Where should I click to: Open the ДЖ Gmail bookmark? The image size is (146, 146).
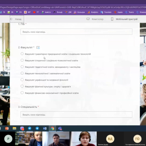click(x=68, y=12)
